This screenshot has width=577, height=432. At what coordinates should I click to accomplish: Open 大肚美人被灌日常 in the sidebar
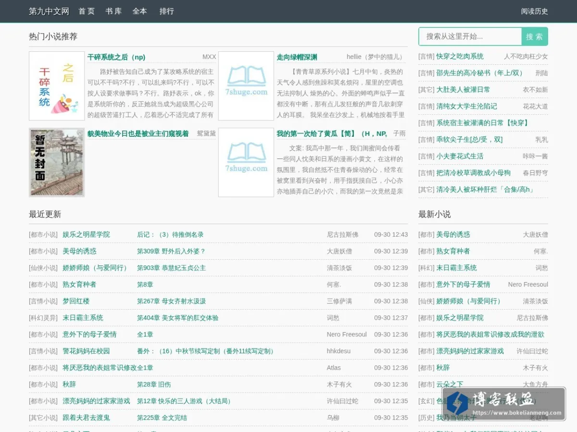463,90
